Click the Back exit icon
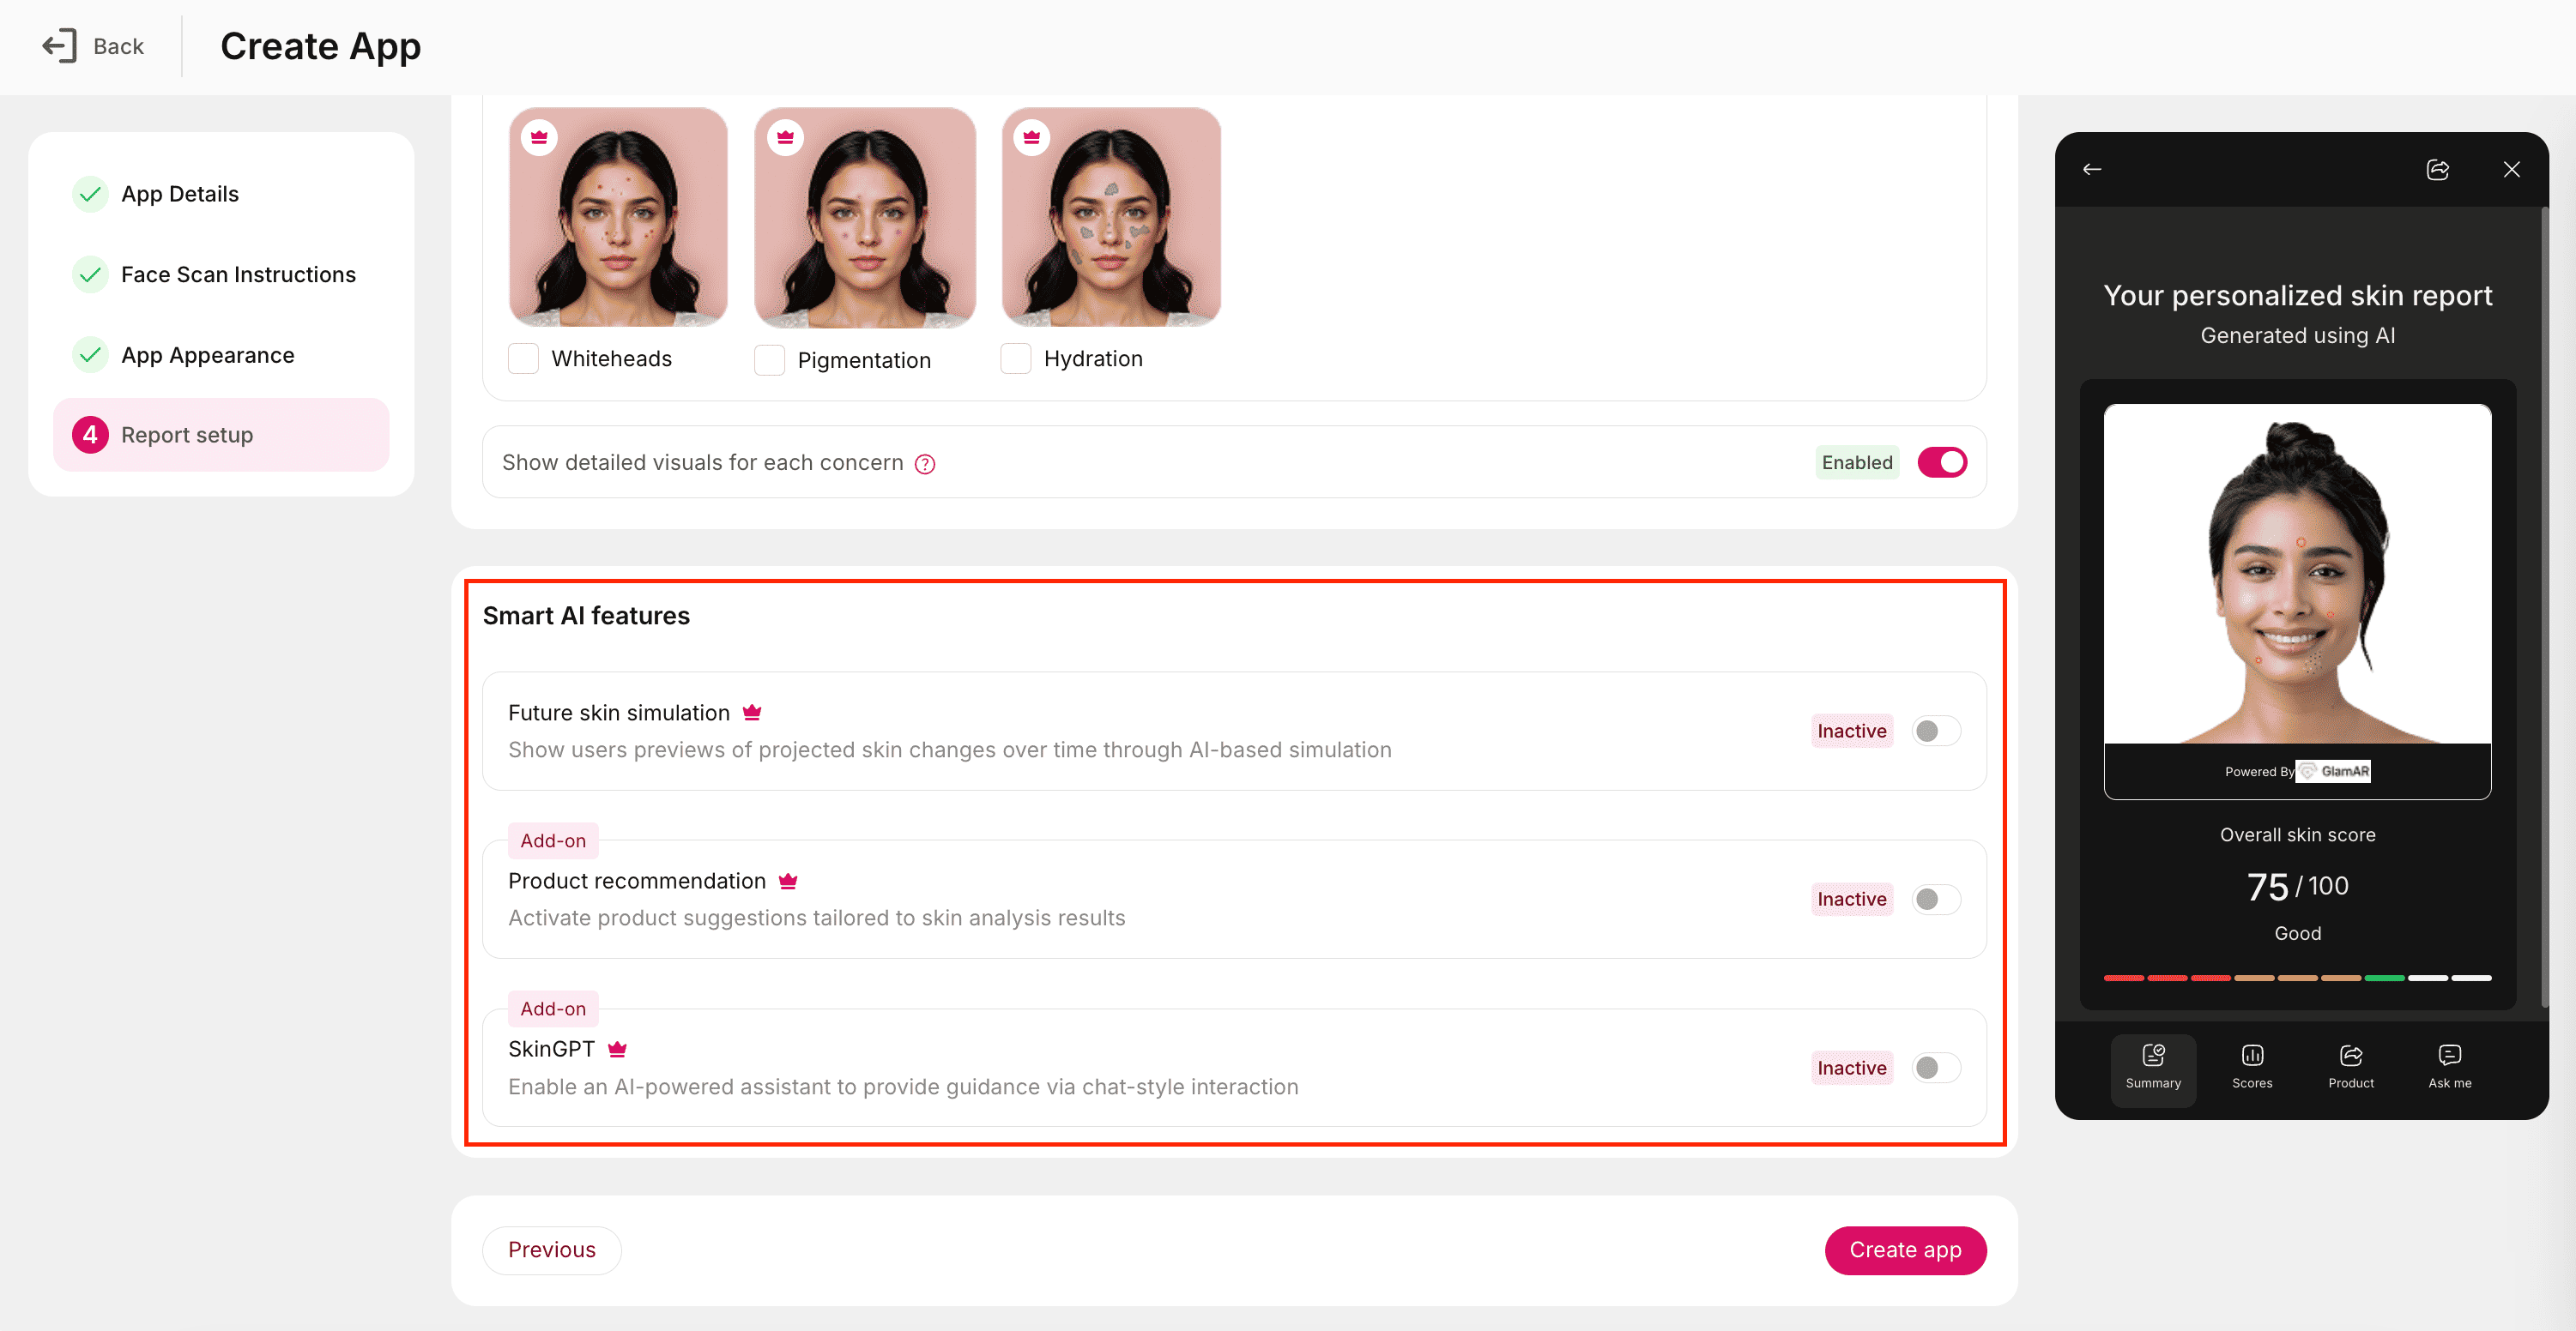 [x=59, y=46]
